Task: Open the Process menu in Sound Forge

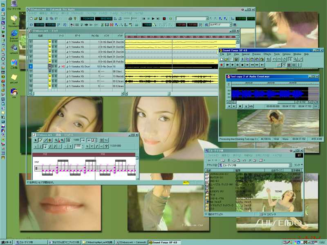Action: tap(257, 54)
